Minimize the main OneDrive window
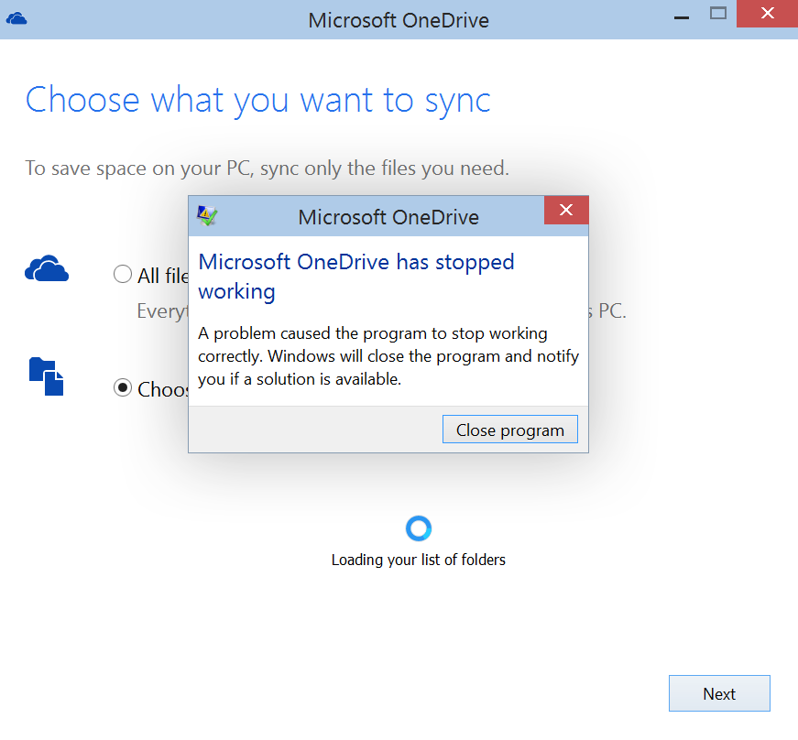Screen dimensions: 798x740 (681, 17)
